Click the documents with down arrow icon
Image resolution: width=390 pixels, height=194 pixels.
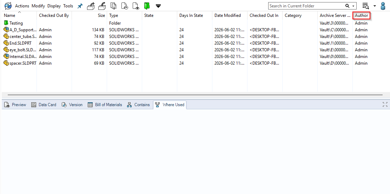click(x=113, y=6)
